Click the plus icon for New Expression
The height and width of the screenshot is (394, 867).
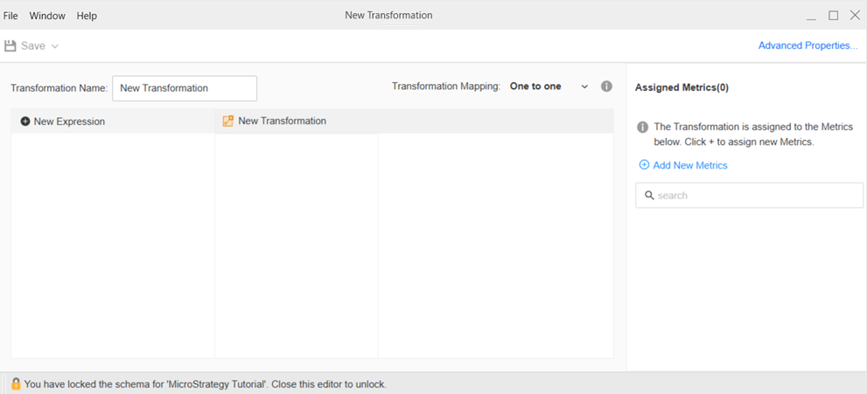point(25,121)
